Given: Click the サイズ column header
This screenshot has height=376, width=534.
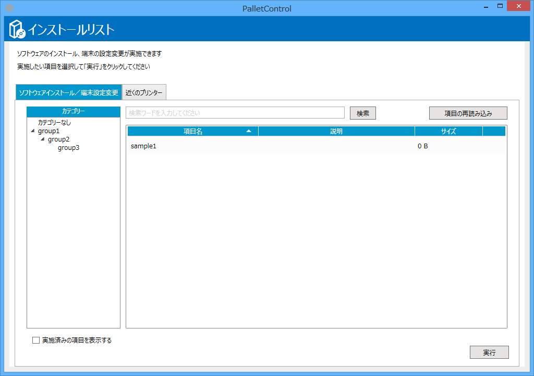Looking at the screenshot, I should pos(448,131).
